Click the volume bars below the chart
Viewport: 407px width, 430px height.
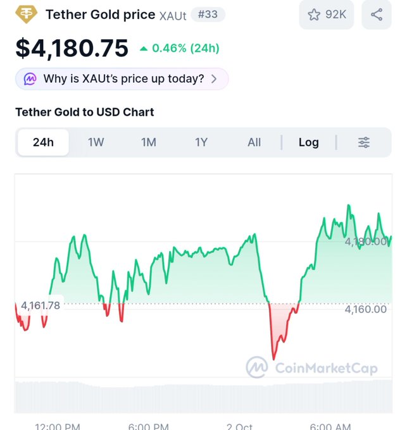pos(203,396)
